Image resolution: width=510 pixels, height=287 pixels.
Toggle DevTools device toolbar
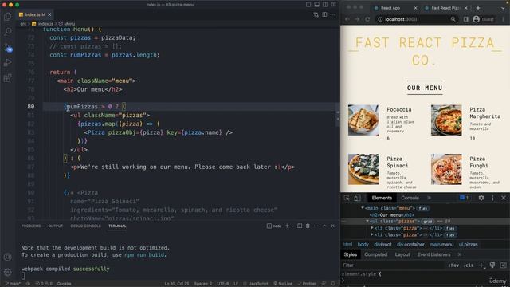pos(357,198)
